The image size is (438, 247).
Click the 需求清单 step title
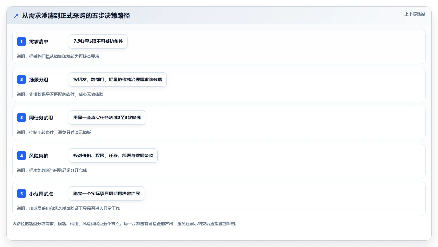(39, 41)
